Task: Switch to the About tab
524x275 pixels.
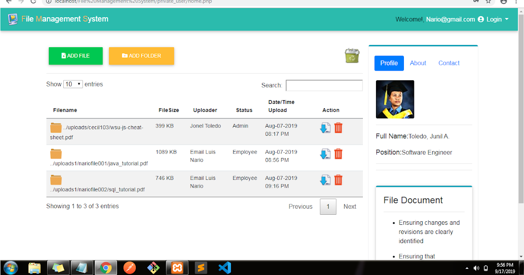Action: pos(417,63)
